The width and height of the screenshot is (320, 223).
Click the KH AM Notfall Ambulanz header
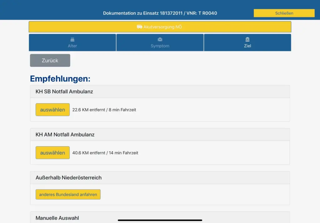(65, 135)
